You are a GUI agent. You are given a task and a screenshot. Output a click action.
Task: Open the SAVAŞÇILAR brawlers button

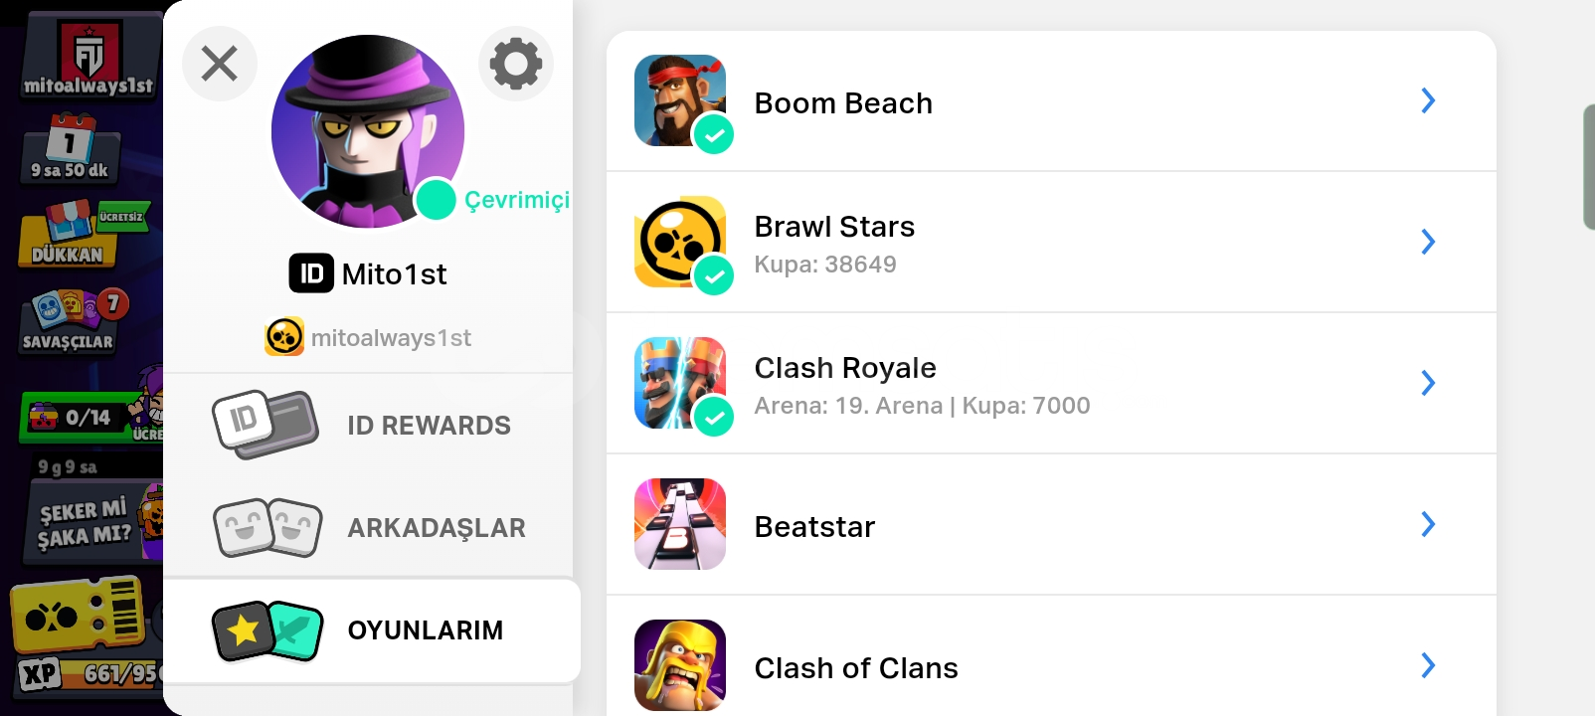(70, 321)
